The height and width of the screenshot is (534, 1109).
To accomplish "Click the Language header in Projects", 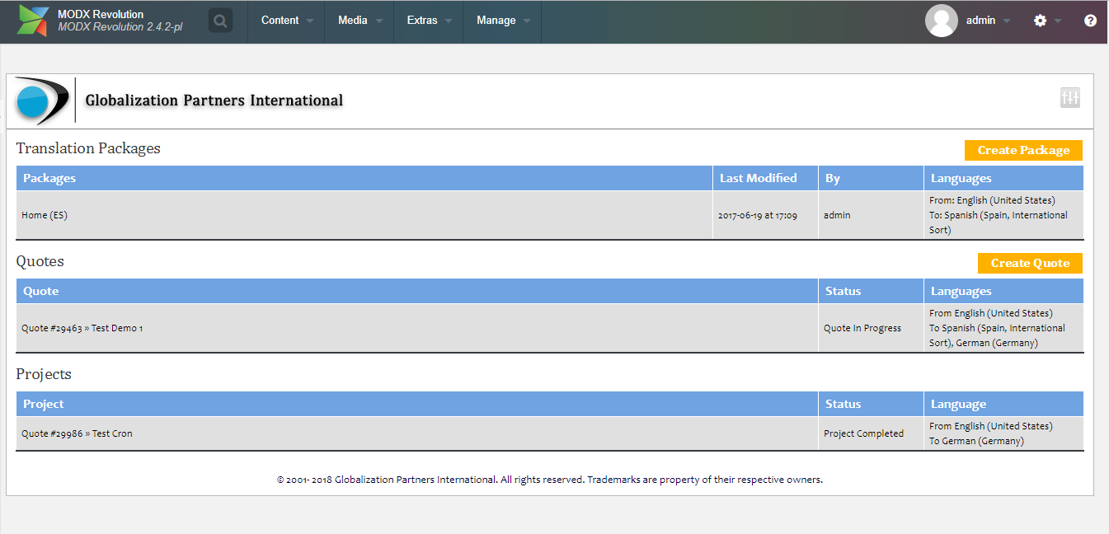I will pyautogui.click(x=1003, y=404).
